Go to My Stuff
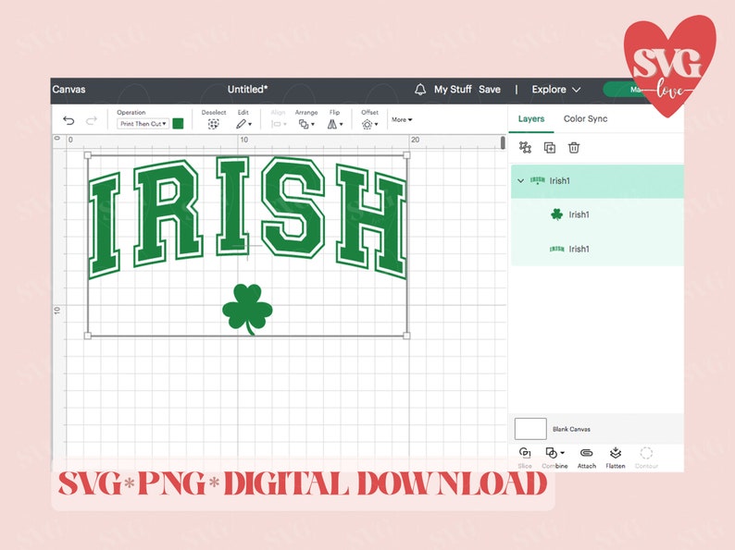 pyautogui.click(x=453, y=90)
